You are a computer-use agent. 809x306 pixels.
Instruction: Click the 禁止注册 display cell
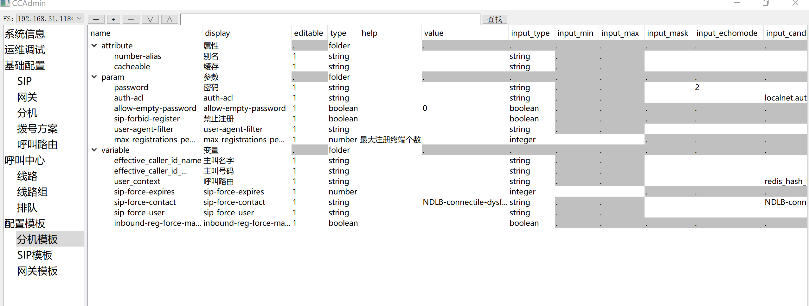(218, 119)
